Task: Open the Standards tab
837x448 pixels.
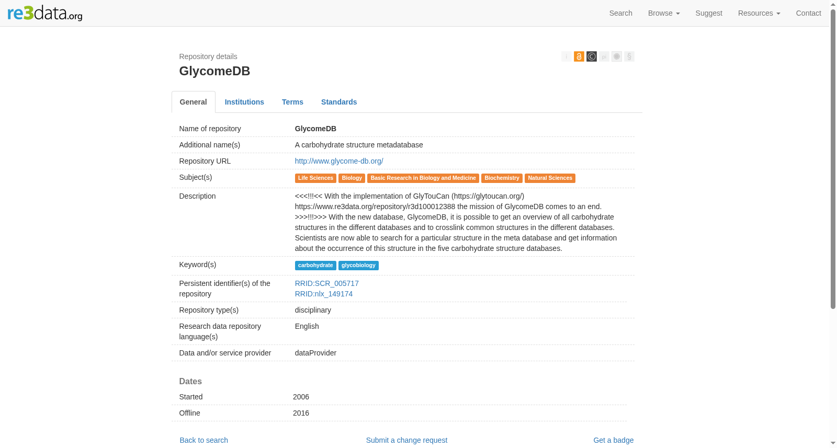Action: 339,102
